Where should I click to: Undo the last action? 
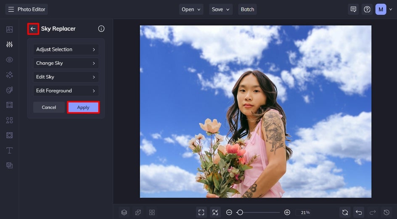click(x=359, y=212)
